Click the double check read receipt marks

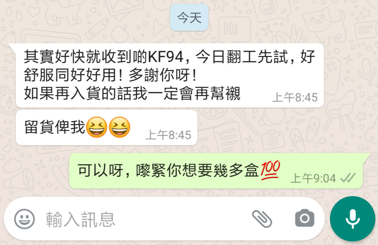click(x=348, y=178)
